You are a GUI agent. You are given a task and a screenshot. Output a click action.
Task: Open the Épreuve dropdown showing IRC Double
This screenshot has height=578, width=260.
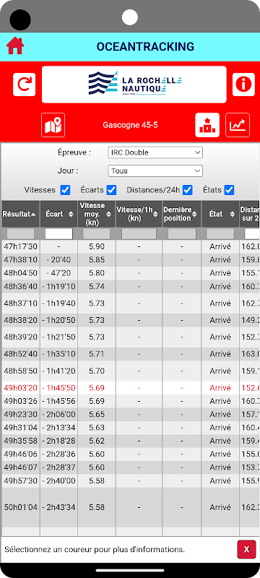pos(155,152)
